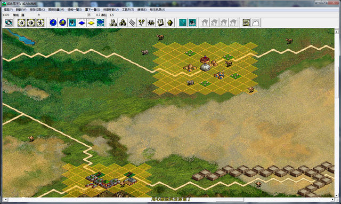Click the fence barrier toolbar icon
This screenshot has height=204, width=341.
click(x=151, y=22)
